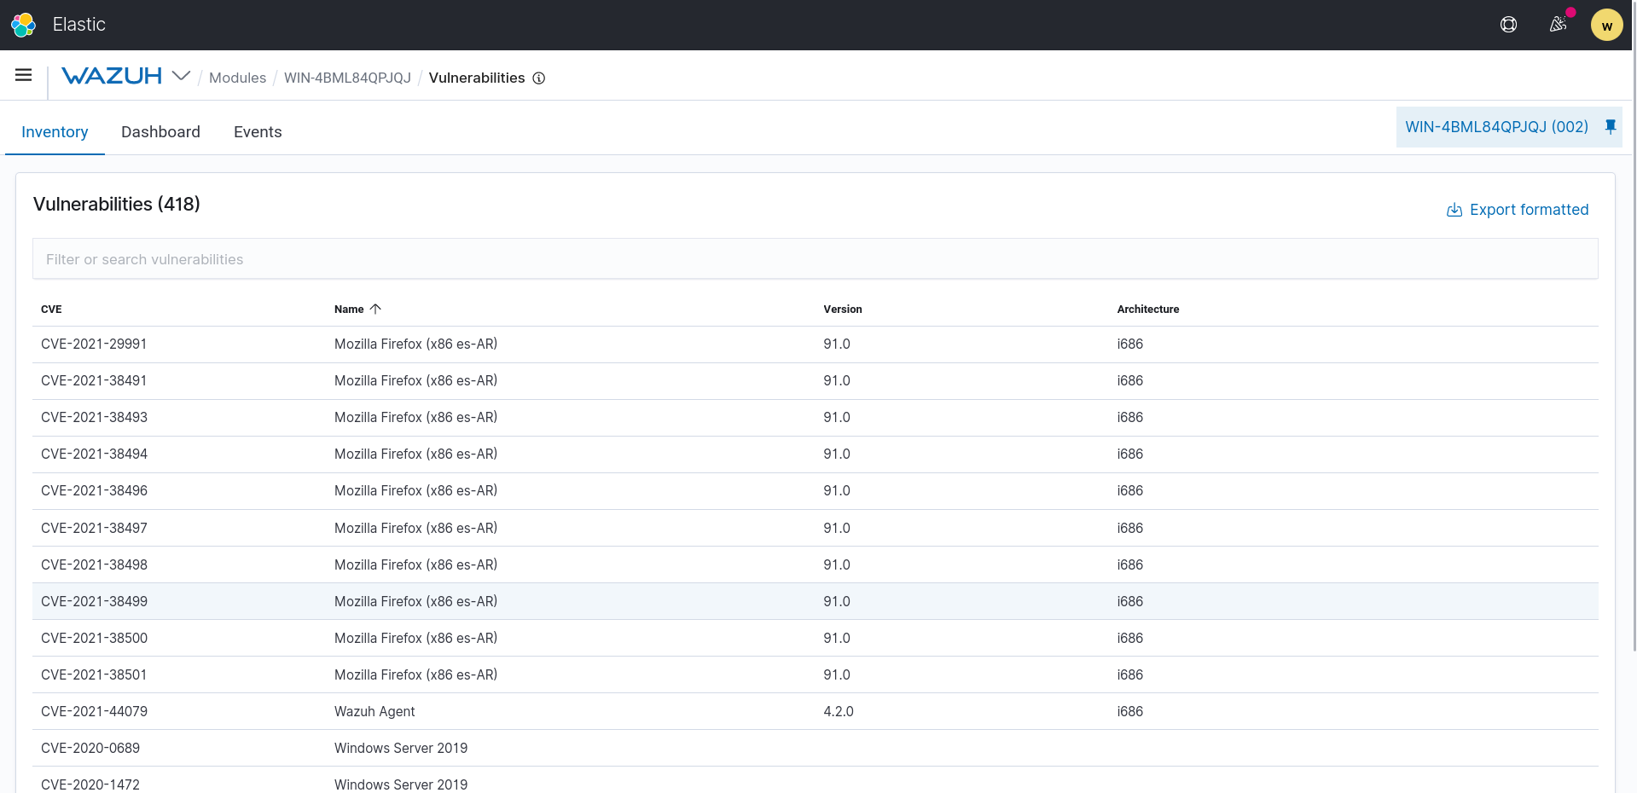Viewport: 1637px width, 793px height.
Task: Open the main navigation hamburger menu
Action: (23, 75)
